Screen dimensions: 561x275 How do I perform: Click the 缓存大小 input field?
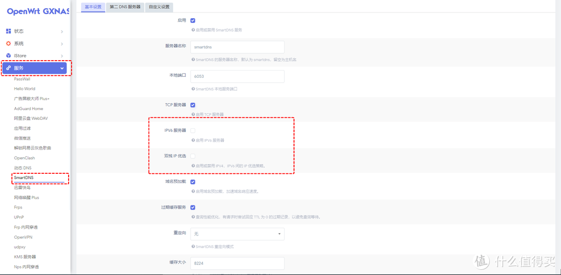(x=237, y=263)
